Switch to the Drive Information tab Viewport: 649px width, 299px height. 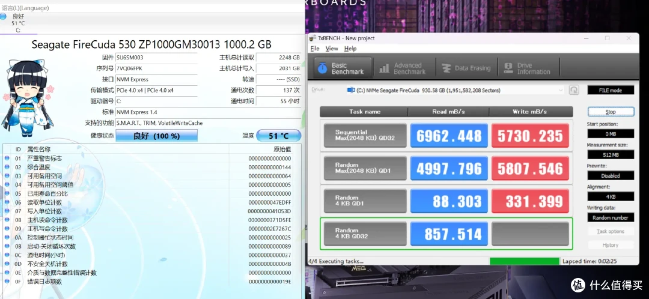pos(529,68)
